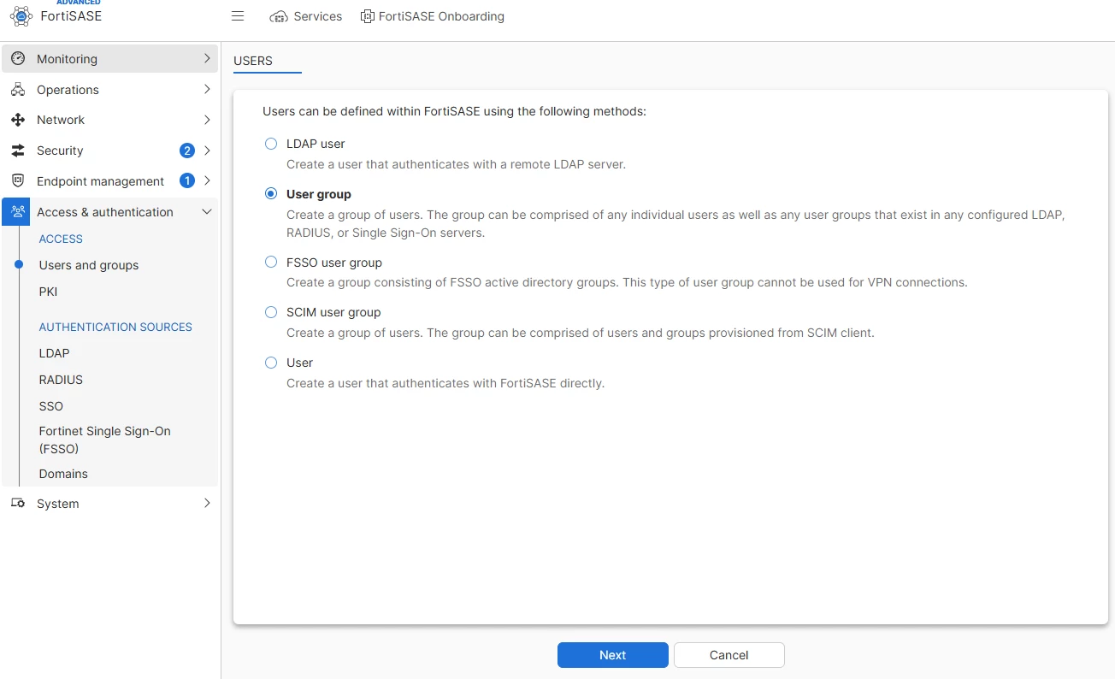Click the USERS tab header
The image size is (1115, 679).
pyautogui.click(x=253, y=62)
